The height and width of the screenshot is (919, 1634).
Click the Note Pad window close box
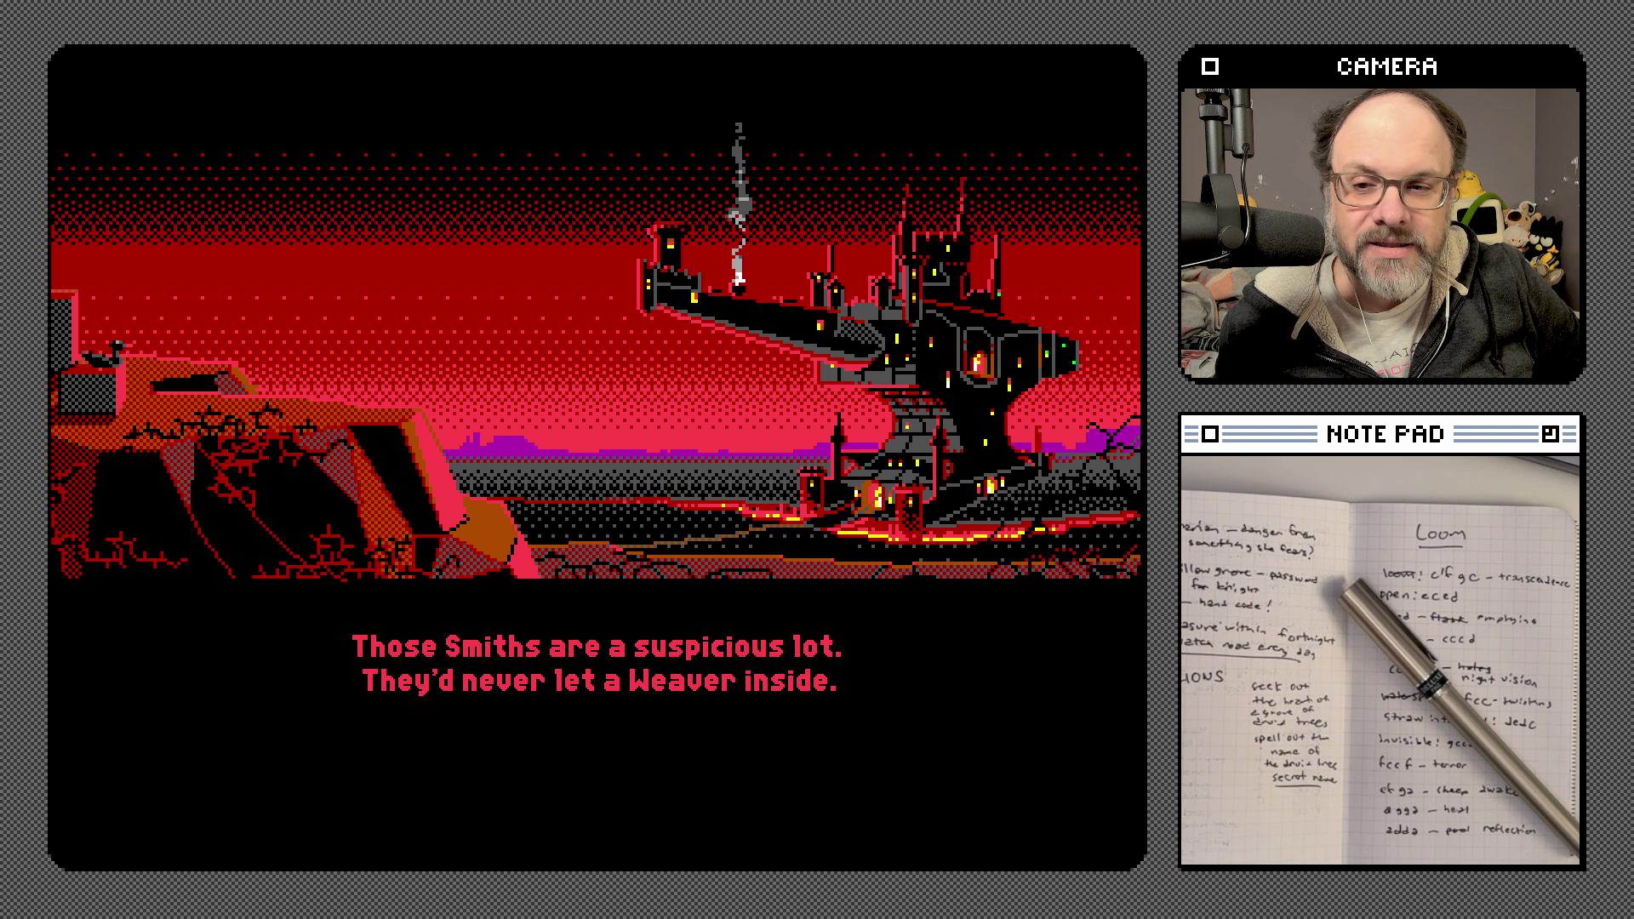[1209, 435]
